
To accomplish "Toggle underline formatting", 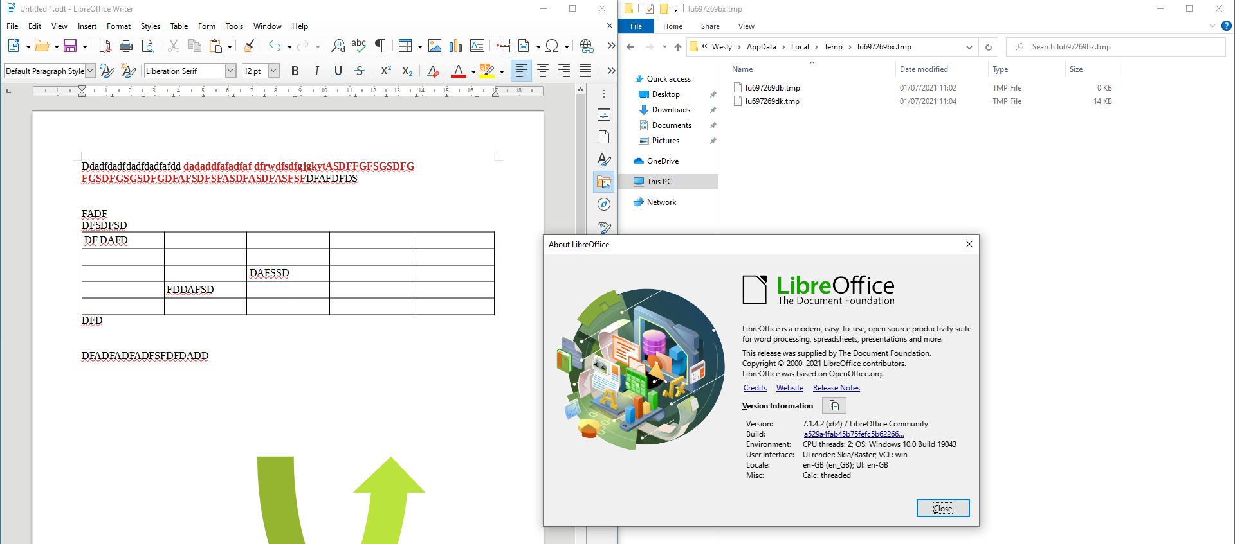I will tap(338, 71).
